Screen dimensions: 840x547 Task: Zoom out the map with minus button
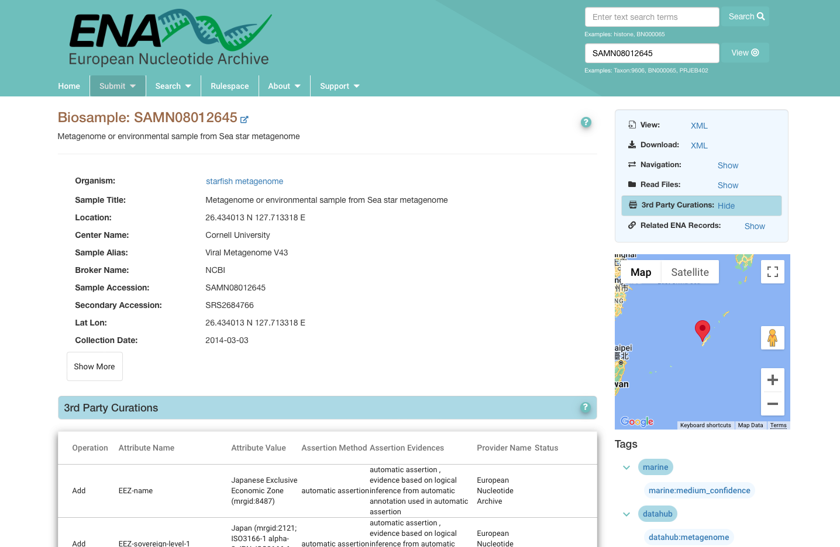point(773,404)
